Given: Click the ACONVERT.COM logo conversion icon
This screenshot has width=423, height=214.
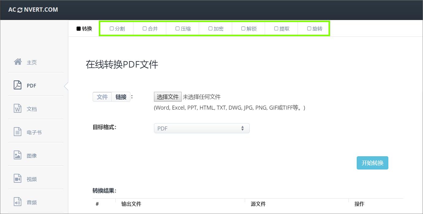Looking at the screenshot, I should 19,10.
